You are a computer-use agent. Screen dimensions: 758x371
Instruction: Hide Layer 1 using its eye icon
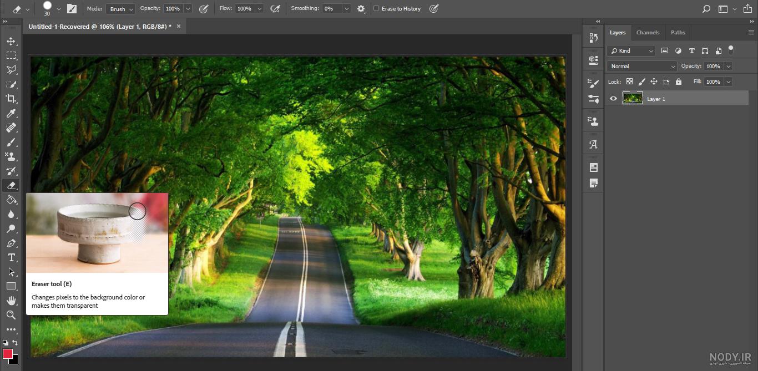tap(613, 99)
